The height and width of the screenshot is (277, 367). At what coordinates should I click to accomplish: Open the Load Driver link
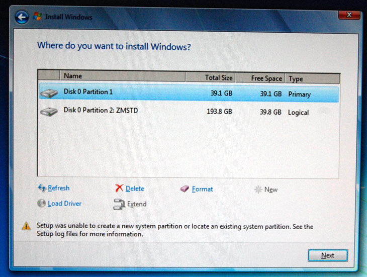(64, 204)
